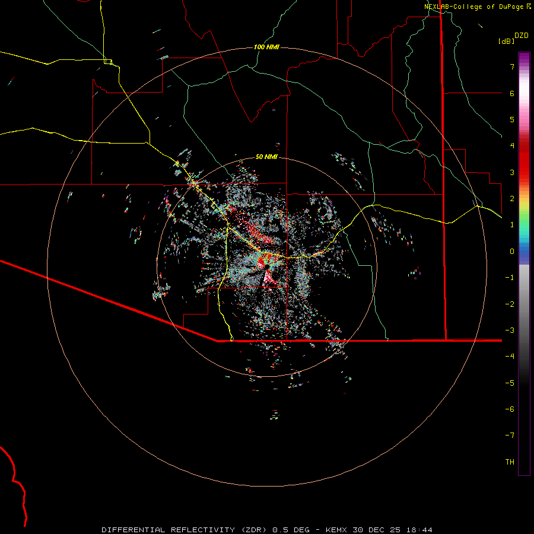This screenshot has width=534, height=534.
Task: Click the 0 dB scale tick label
Action: 511,252
